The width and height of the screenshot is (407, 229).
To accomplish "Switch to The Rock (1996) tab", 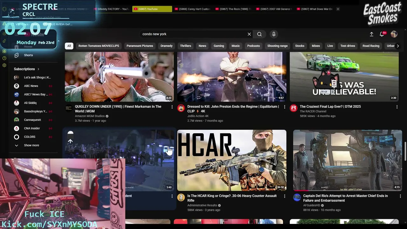I will [x=233, y=9].
